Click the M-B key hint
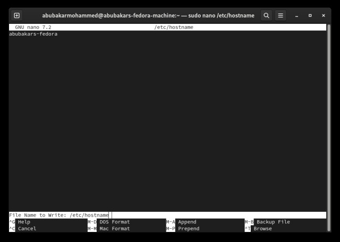 pos(249,222)
